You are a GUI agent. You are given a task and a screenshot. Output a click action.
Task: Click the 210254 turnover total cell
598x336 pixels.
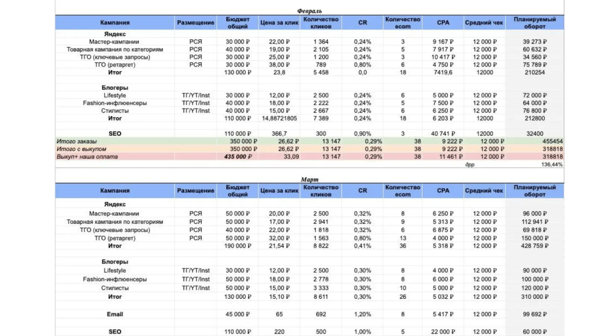(535, 72)
